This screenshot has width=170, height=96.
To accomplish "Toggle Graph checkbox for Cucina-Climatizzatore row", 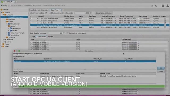I will pos(165,19).
